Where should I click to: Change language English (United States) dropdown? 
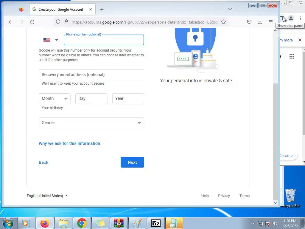(47, 196)
